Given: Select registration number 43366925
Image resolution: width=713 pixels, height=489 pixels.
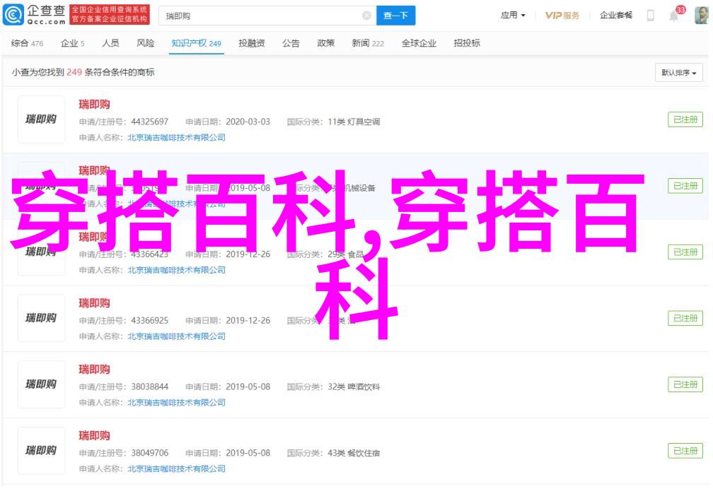Looking at the screenshot, I should 150,321.
